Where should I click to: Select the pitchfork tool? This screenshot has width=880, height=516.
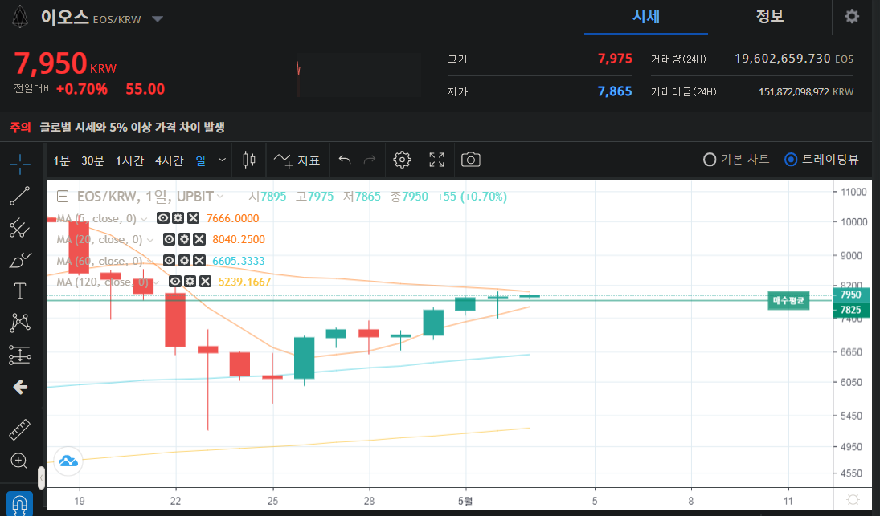[x=20, y=227]
